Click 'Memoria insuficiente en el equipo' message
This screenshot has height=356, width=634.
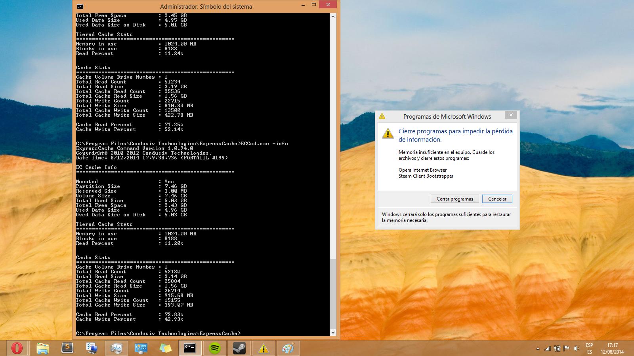[447, 155]
